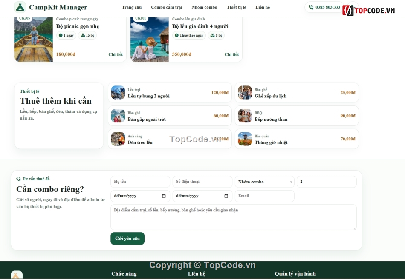Click Chi tiết link for Bộ picnic gọn nhẹ

116,54
